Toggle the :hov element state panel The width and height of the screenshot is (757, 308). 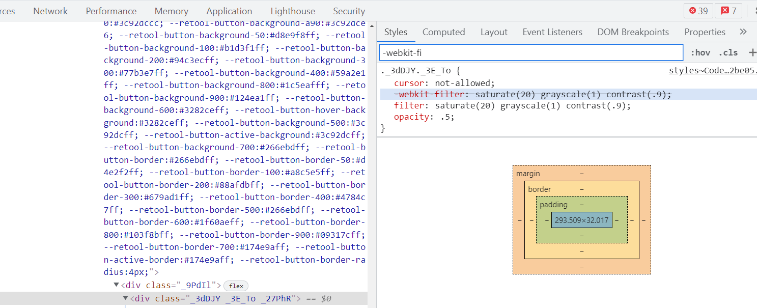pos(700,52)
